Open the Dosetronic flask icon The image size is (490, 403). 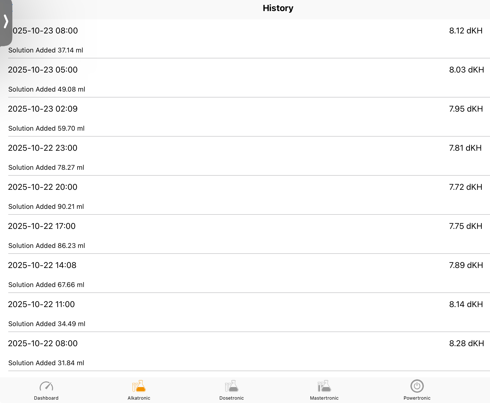click(x=232, y=386)
